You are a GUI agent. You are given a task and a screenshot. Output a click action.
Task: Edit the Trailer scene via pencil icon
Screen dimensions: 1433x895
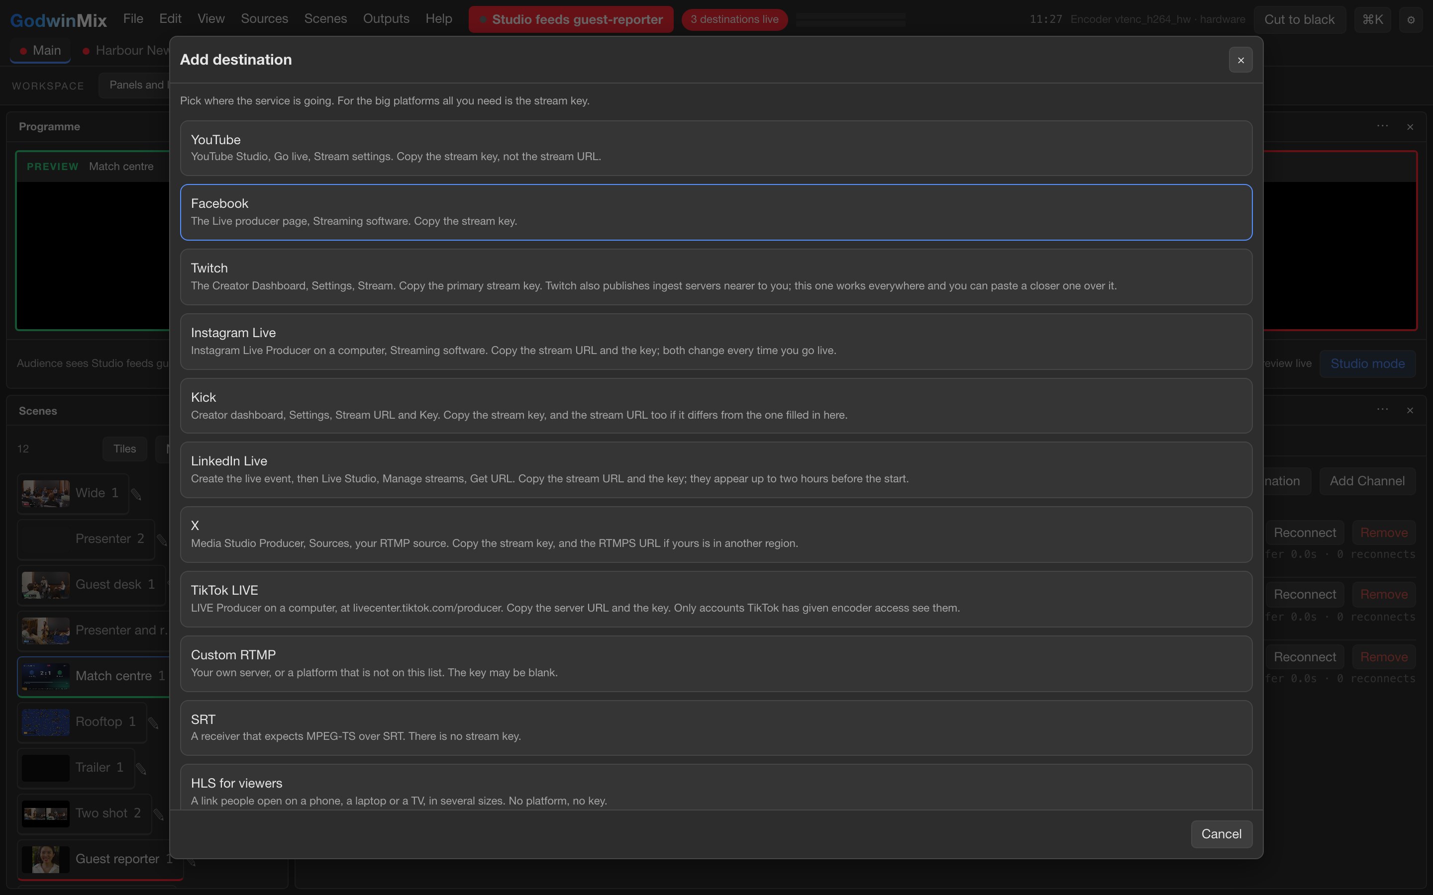141,768
